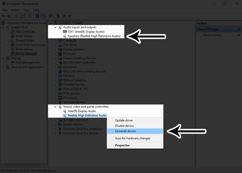This screenshot has width=242, height=173.
Task: Collapse the Storage node in left tree
Action: pos(3,58)
